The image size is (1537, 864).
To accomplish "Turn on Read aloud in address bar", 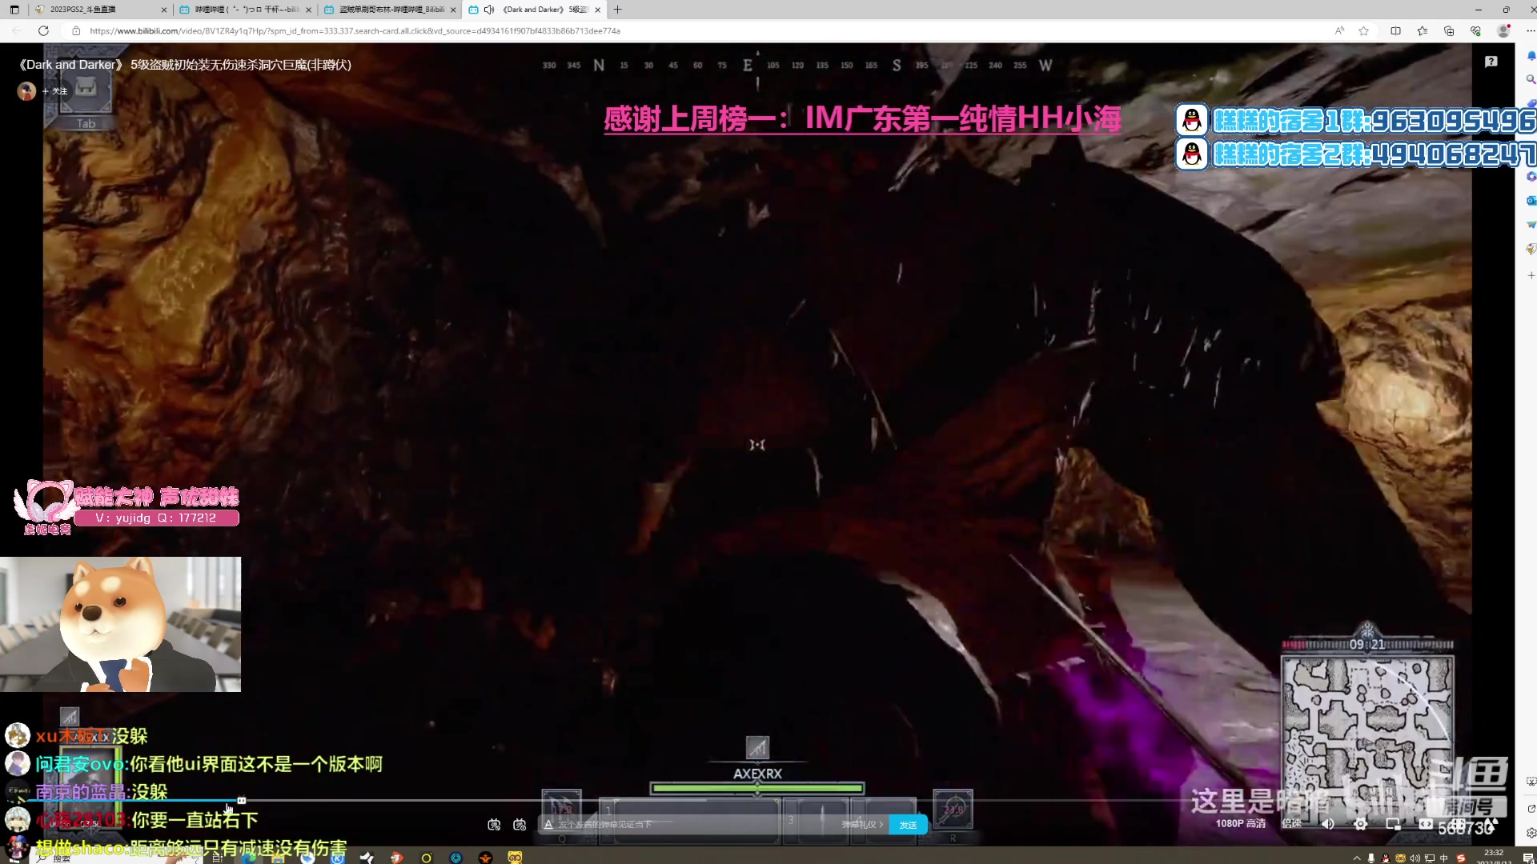I will tap(1339, 30).
